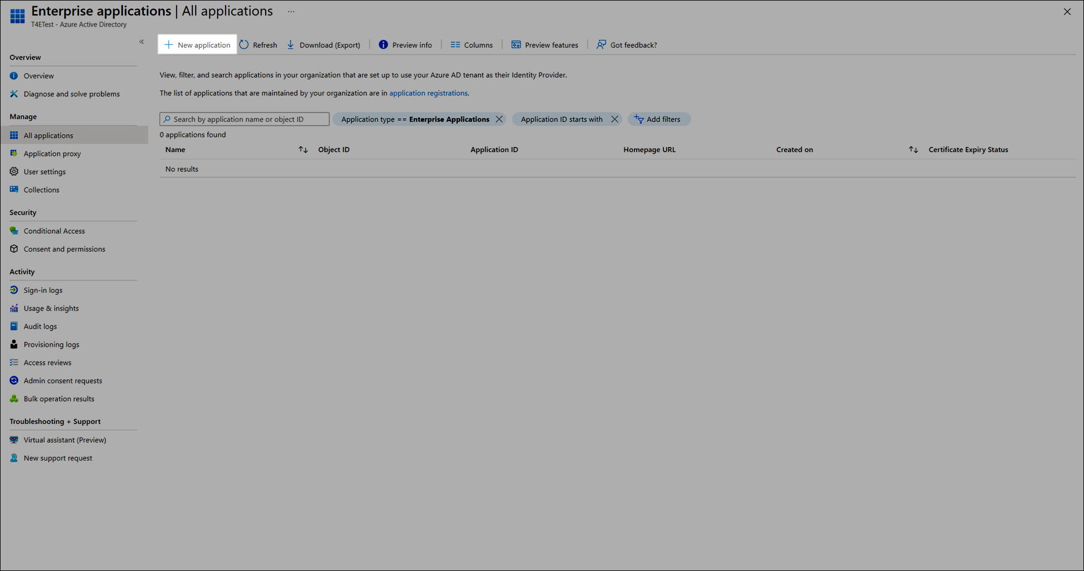The width and height of the screenshot is (1084, 571).
Task: Close the Enterprise applications blade
Action: 1067,11
